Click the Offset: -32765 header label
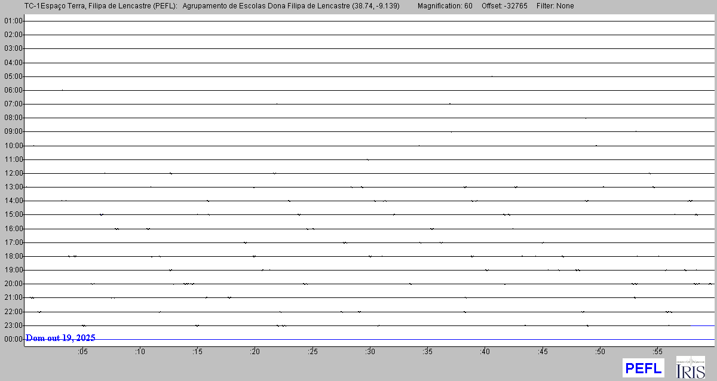Image resolution: width=717 pixels, height=381 pixels. click(x=504, y=6)
